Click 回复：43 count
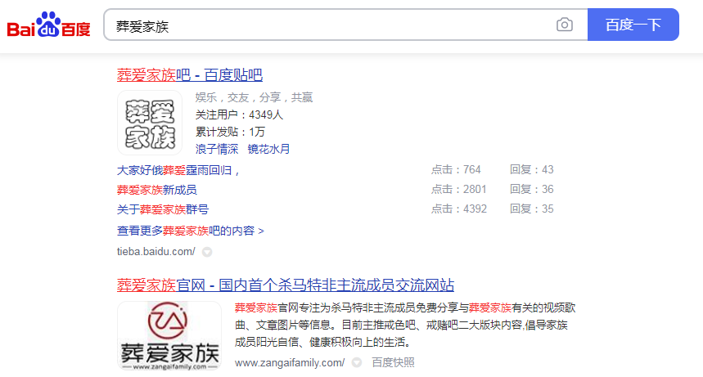Screen dimensions: 703x377 532,169
